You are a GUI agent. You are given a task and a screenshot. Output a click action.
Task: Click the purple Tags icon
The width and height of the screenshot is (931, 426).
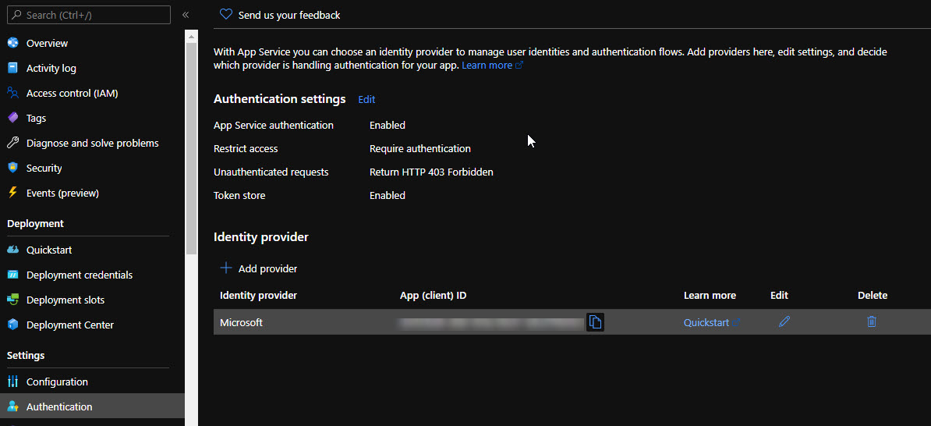(x=12, y=118)
